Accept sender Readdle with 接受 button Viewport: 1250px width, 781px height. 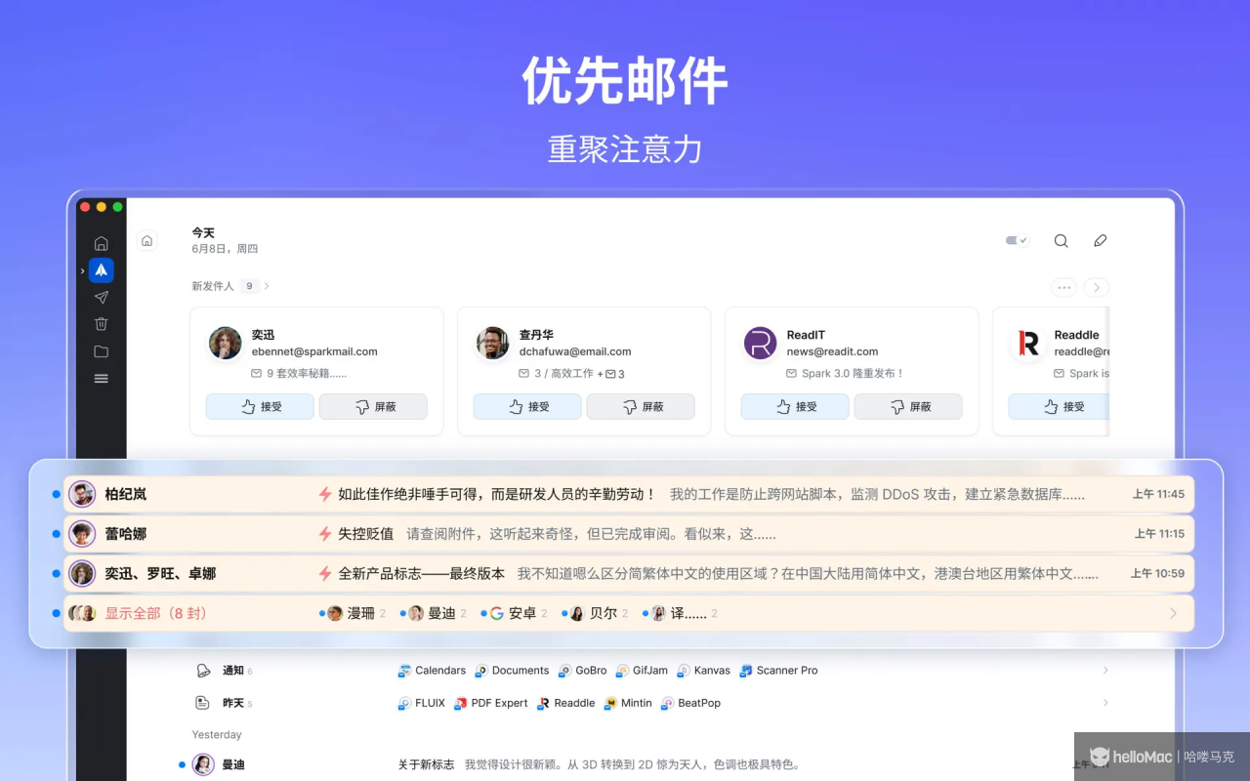coord(1059,407)
